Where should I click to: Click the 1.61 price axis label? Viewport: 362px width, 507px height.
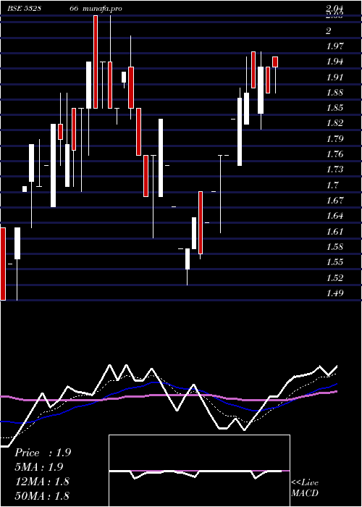click(x=334, y=232)
